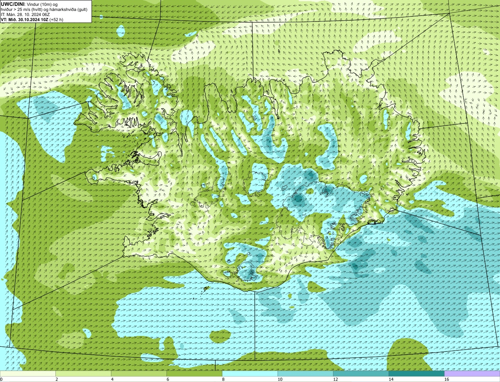Click the 2–4 m/s light green legend swatch
This screenshot has width=500, height=382.
84,373
